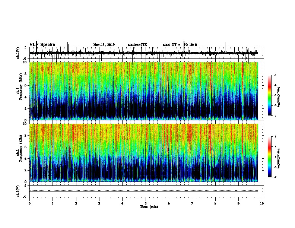Click time axis tick label "1"
The image size is (295, 228).
coord(53,203)
